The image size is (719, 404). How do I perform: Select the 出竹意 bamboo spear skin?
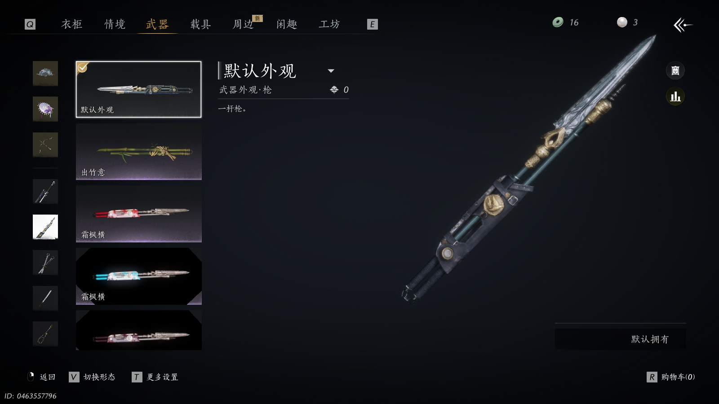(x=139, y=152)
